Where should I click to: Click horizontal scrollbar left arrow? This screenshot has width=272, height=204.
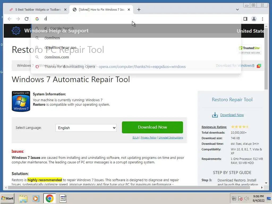pos(6,188)
